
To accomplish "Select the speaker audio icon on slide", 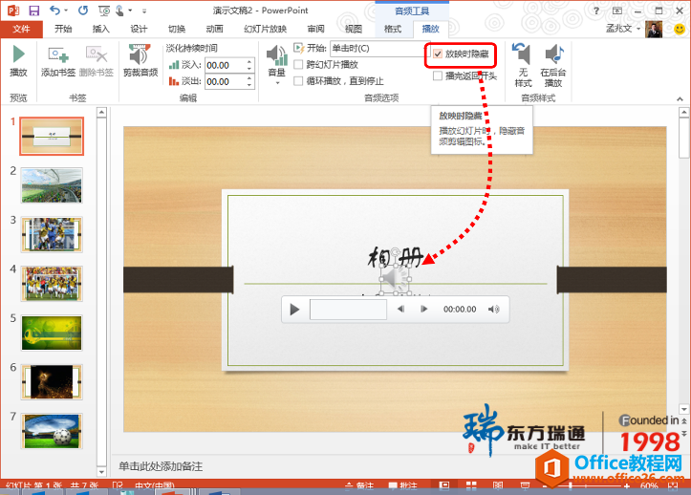I will pyautogui.click(x=395, y=279).
